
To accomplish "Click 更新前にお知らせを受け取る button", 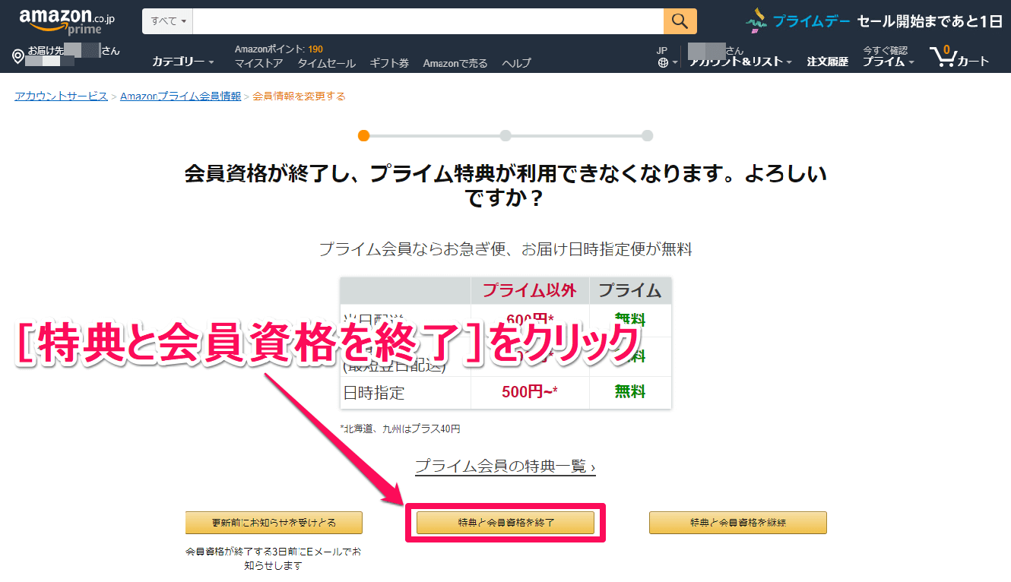I will (274, 523).
